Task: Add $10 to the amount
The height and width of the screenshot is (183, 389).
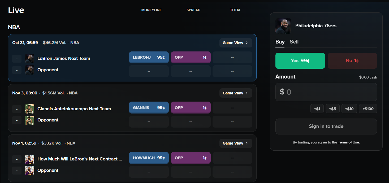Action: pyautogui.click(x=349, y=109)
